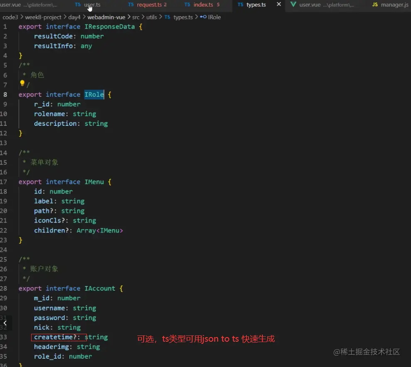This screenshot has height=367, width=411.
Task: Click the resultCode property
Action: tap(53, 36)
